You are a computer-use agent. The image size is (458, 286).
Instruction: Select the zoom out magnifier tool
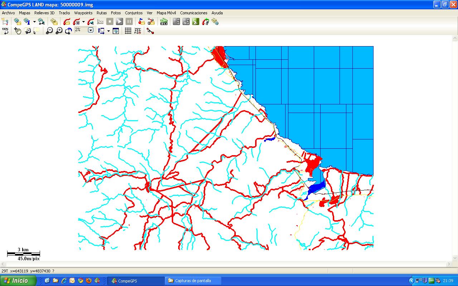pyautogui.click(x=49, y=30)
